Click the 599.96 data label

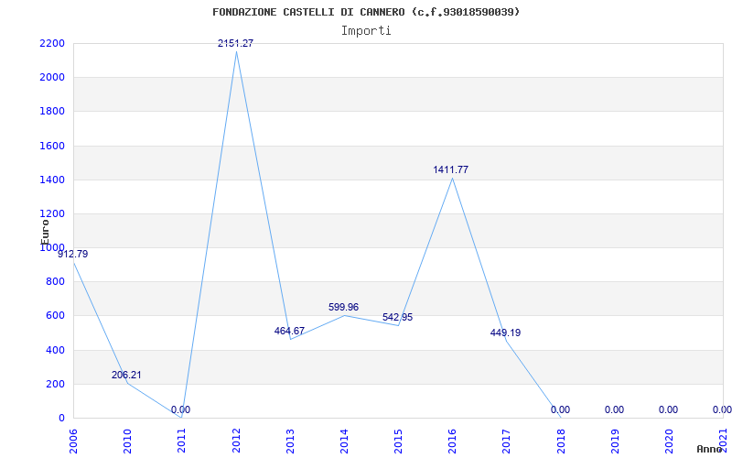(344, 307)
